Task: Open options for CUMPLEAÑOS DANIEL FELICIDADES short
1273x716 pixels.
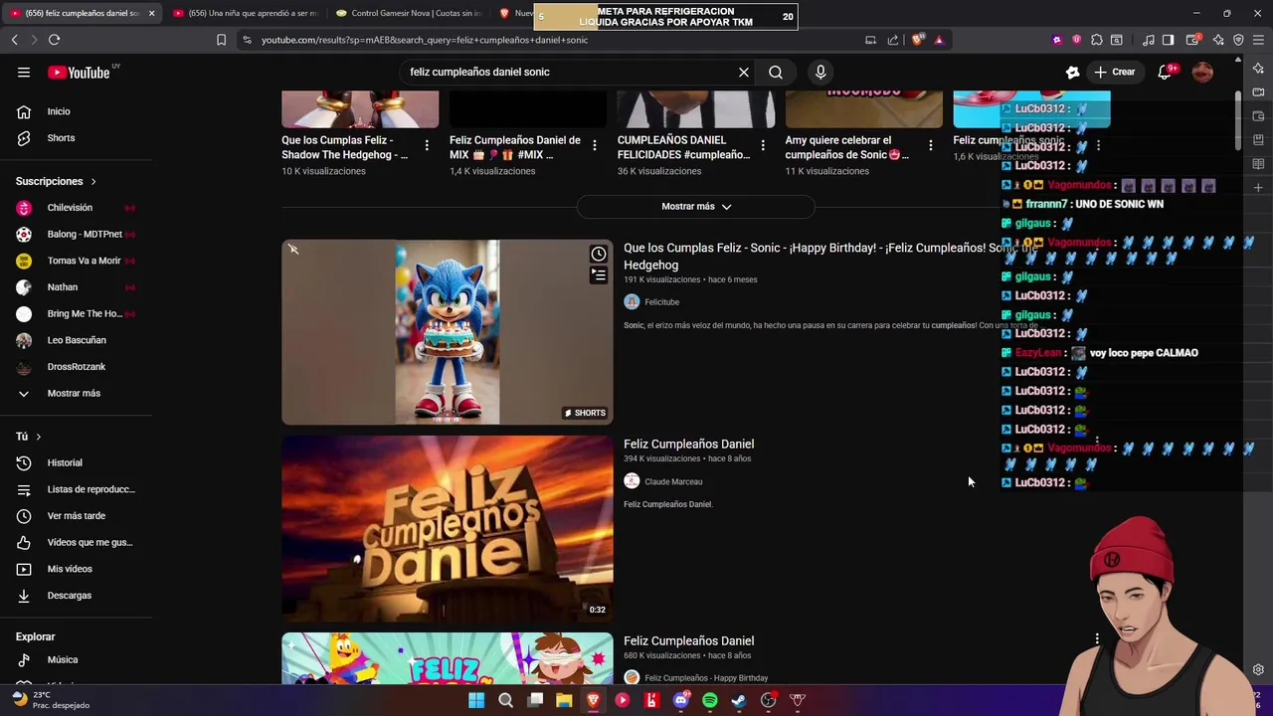Action: tap(763, 146)
